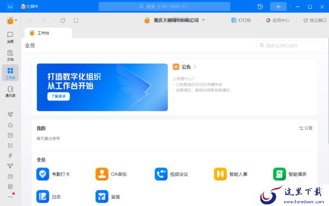Open the 文档 documents sidebar item

10,55
